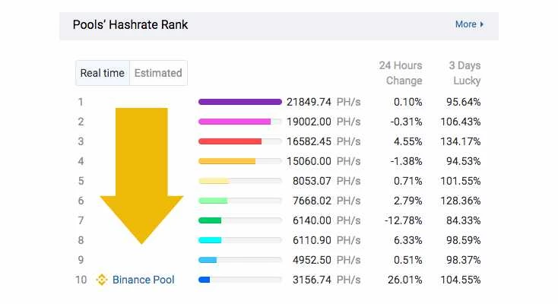Screen dimensions: 558x304
Task: Click the -12.78% change value in row 7
Action: tap(403, 220)
